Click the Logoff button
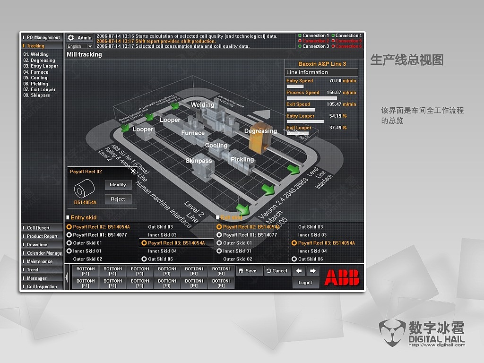The height and width of the screenshot is (363, 484). click(305, 282)
